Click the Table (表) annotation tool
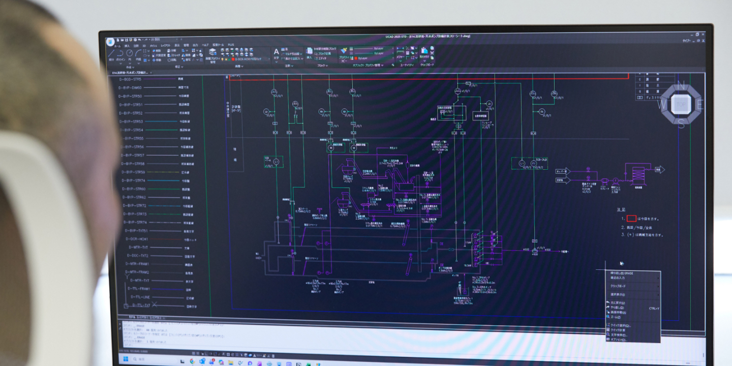 pos(285,49)
